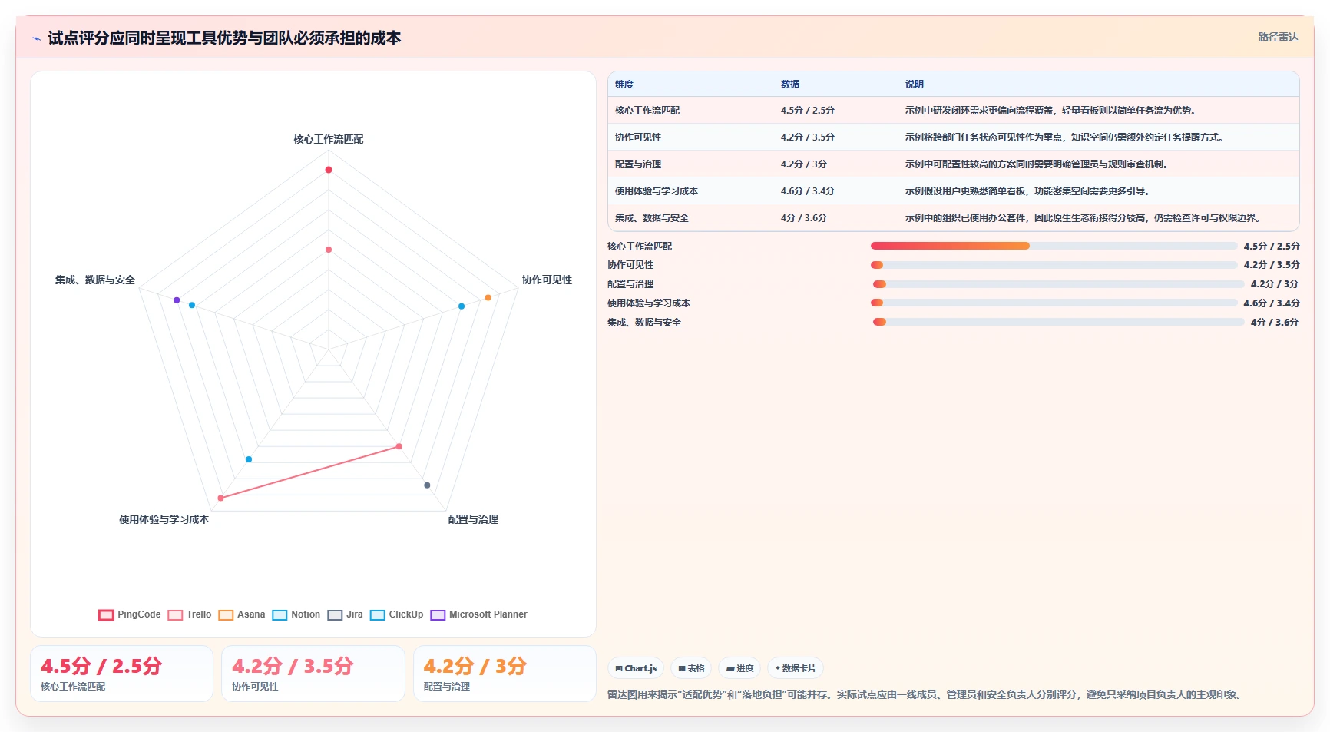Click the progress value 4.6分 / 3.4分
The width and height of the screenshot is (1330, 732).
(1272, 303)
